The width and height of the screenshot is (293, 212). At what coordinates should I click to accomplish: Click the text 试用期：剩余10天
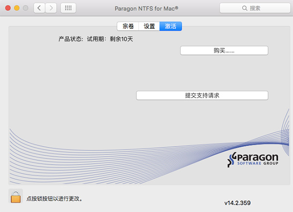click(110, 39)
